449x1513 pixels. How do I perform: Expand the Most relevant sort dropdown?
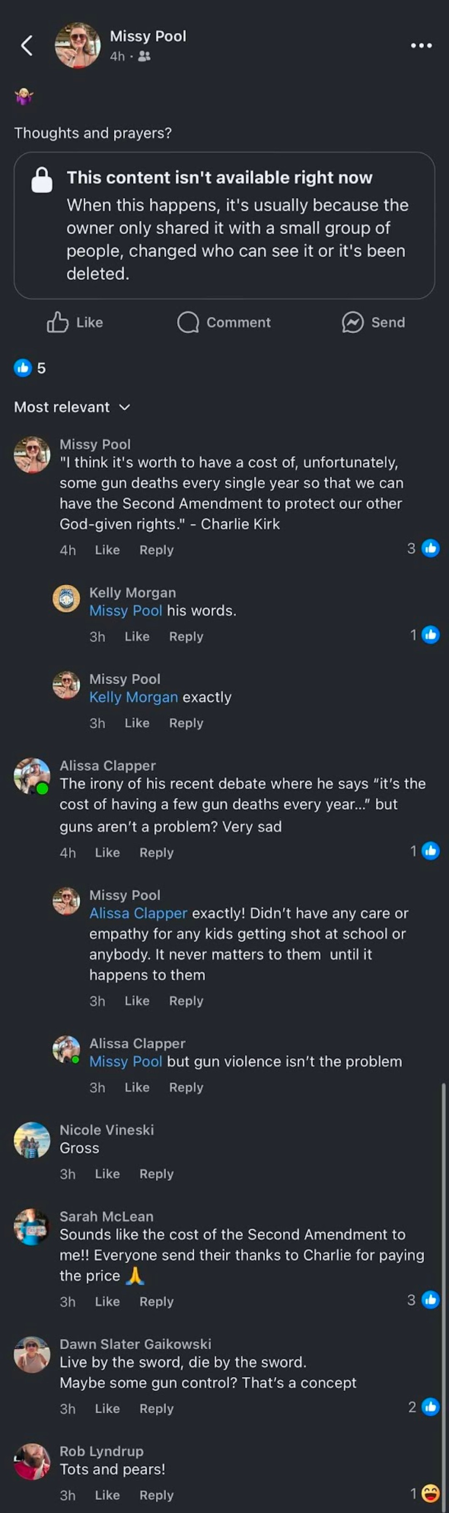[x=72, y=407]
